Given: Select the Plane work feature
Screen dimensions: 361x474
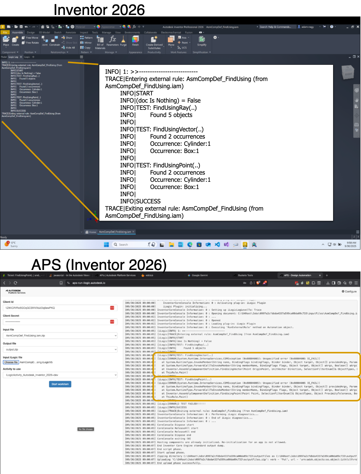Looking at the screenshot, I should pos(171,40).
